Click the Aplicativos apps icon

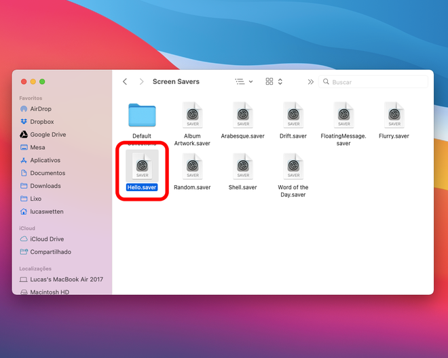24,161
